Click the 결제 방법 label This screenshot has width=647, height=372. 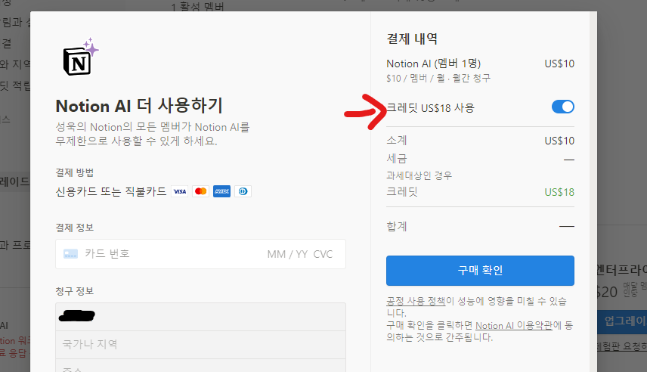click(75, 172)
